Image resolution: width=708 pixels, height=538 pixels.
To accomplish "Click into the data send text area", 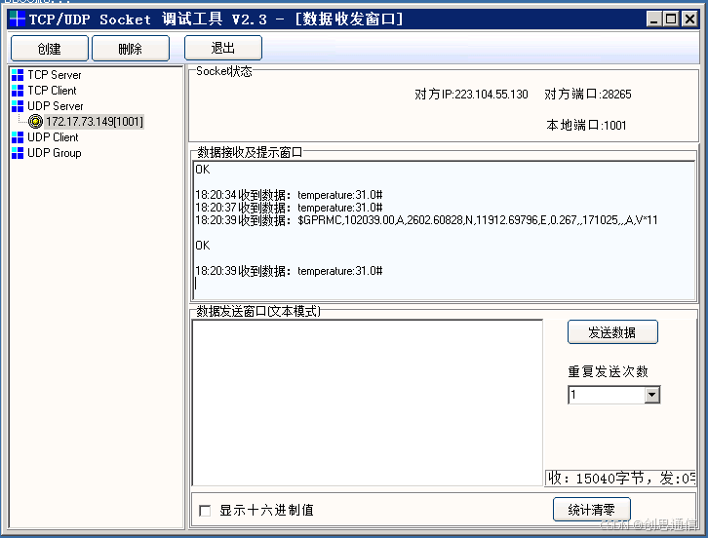I will click(367, 403).
